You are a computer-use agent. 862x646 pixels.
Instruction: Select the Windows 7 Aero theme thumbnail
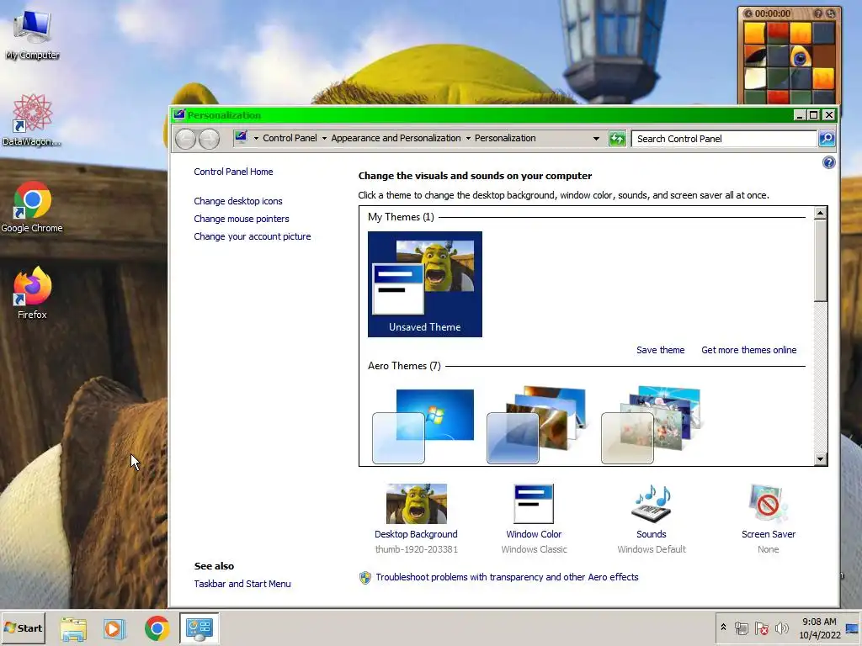click(x=423, y=426)
